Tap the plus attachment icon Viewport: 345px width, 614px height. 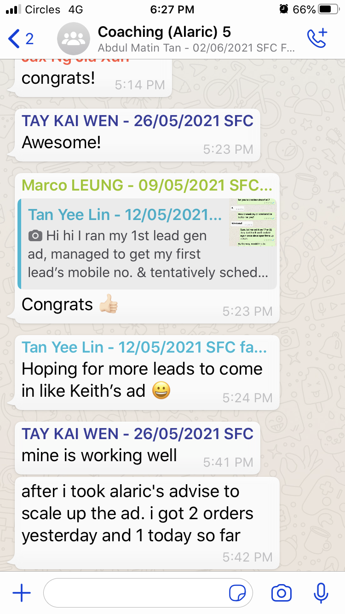click(x=21, y=593)
